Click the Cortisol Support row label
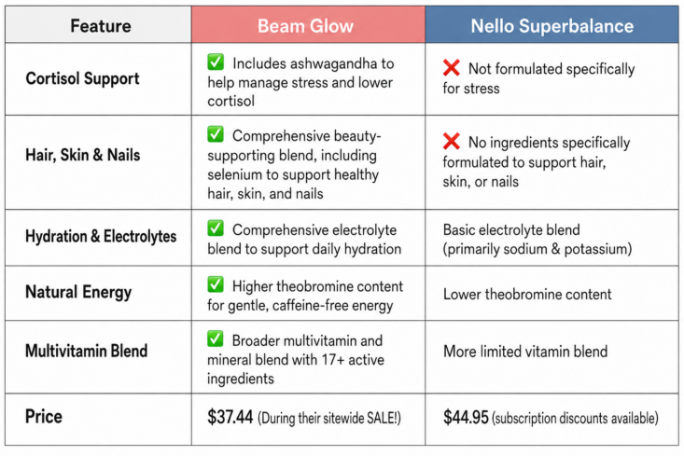This screenshot has width=684, height=456. click(82, 78)
